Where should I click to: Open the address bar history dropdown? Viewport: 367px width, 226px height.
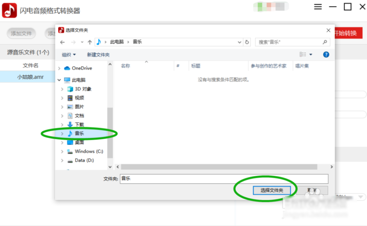pyautogui.click(x=240, y=42)
